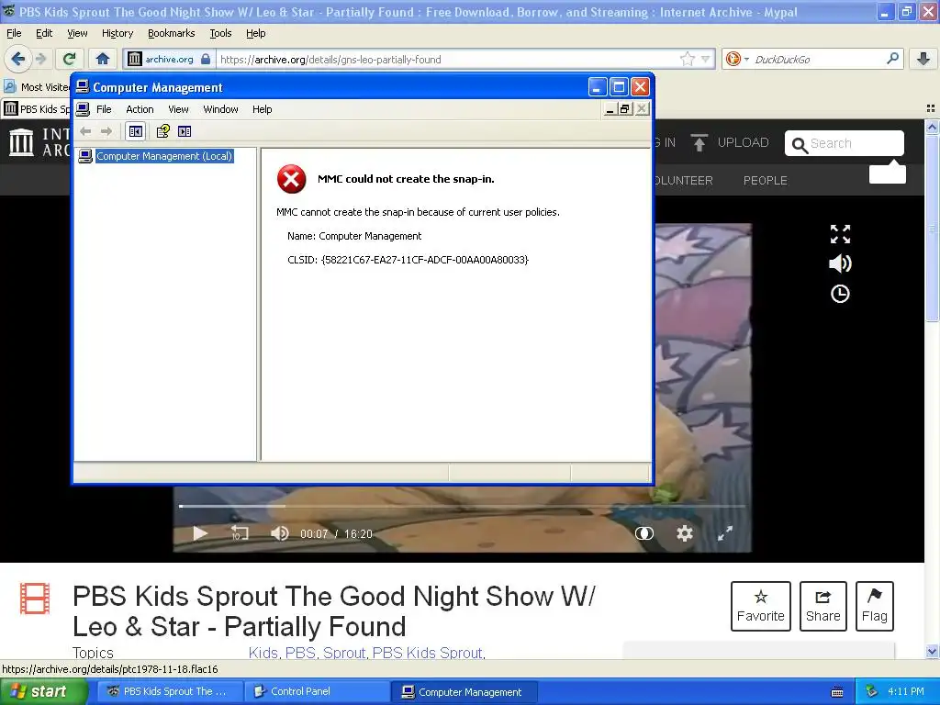
Task: Open the URL bar history dropdown arrow
Action: tap(706, 59)
